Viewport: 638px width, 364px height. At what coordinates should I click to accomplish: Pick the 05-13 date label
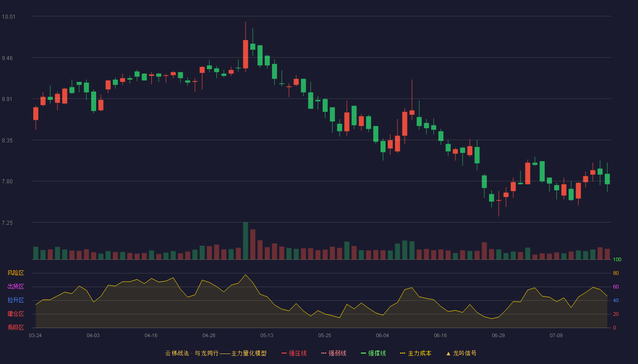tap(267, 335)
